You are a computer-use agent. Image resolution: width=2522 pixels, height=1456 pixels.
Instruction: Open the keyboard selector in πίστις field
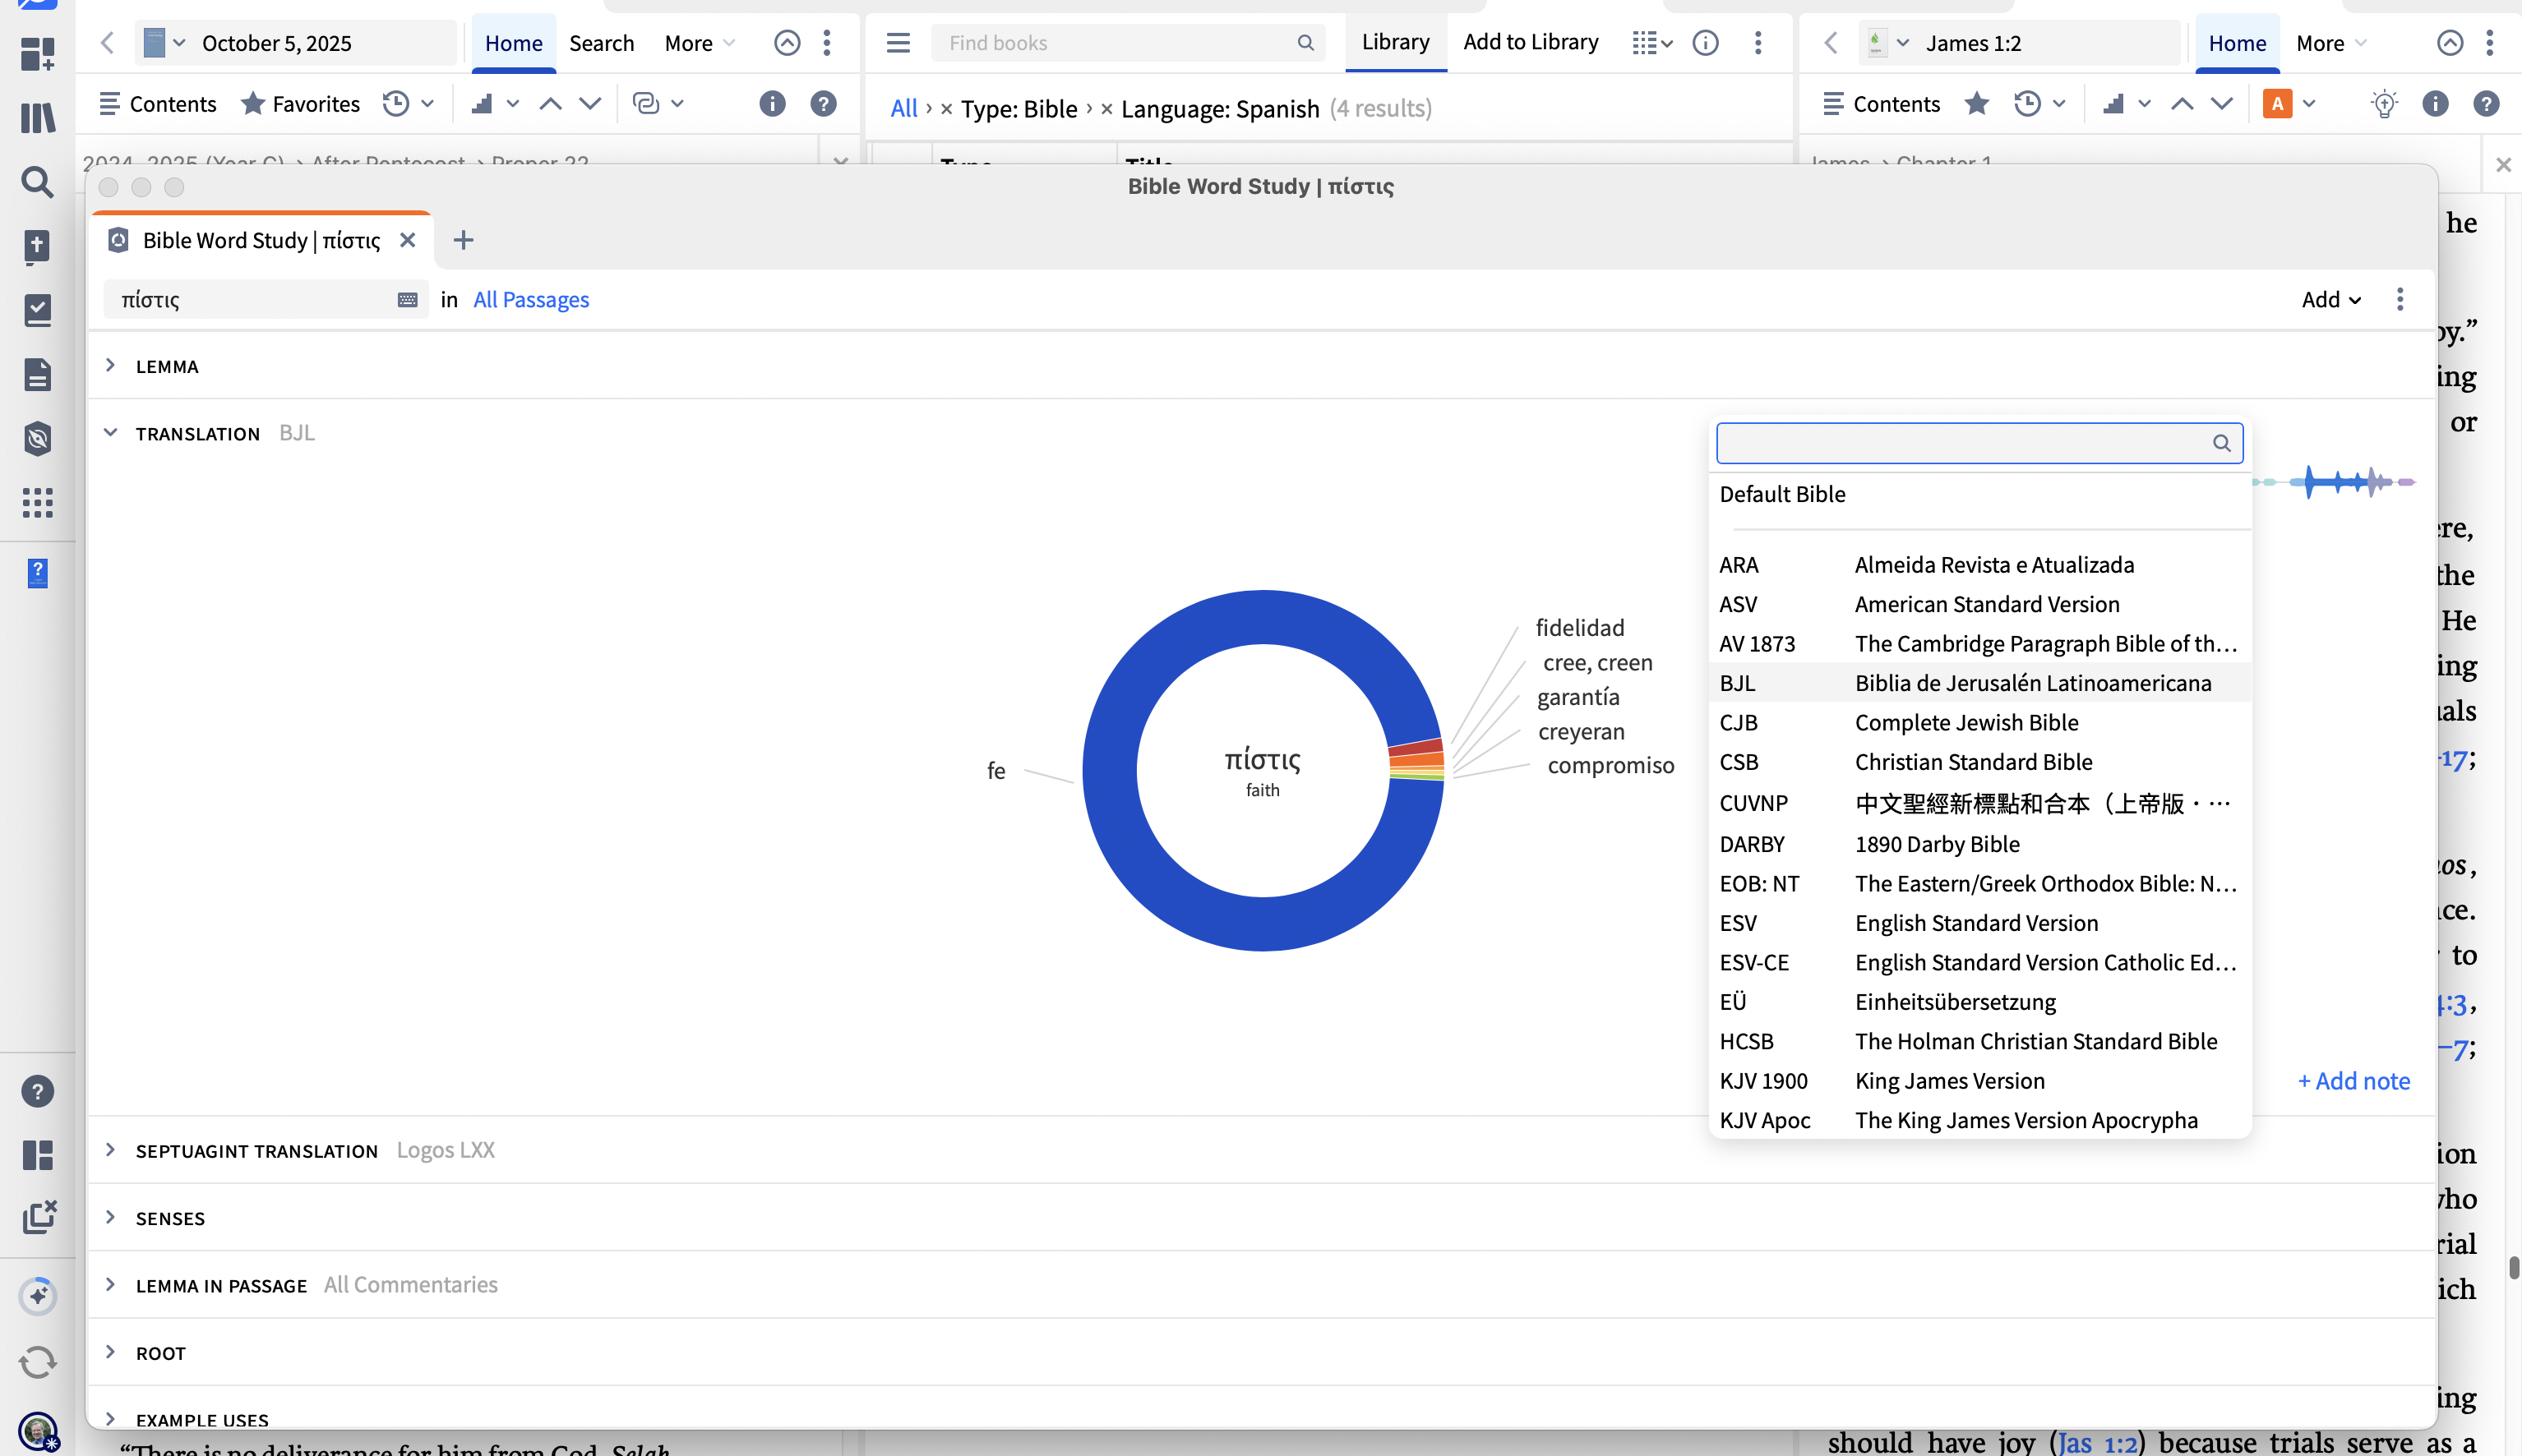pyautogui.click(x=407, y=300)
